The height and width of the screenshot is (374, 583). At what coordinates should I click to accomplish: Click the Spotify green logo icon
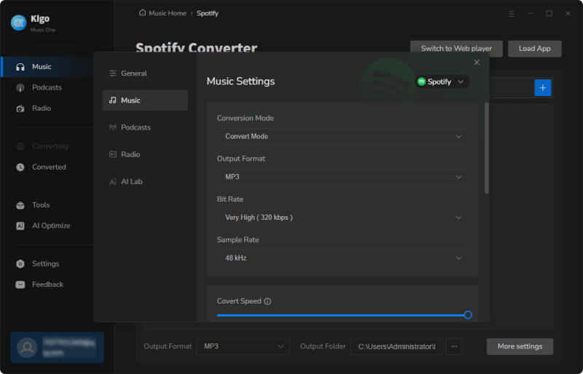[x=421, y=81]
